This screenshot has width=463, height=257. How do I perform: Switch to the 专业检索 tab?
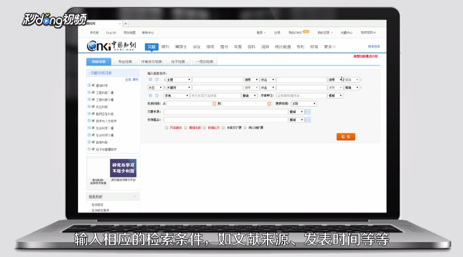[125, 62]
